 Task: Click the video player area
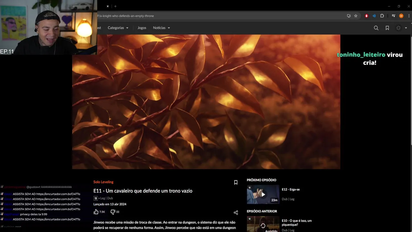pyautogui.click(x=206, y=102)
